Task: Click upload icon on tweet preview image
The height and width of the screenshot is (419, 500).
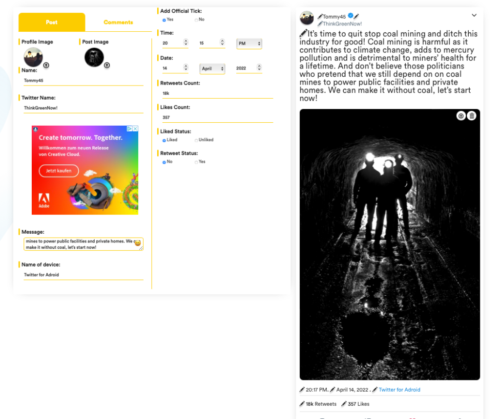Action: [x=461, y=115]
